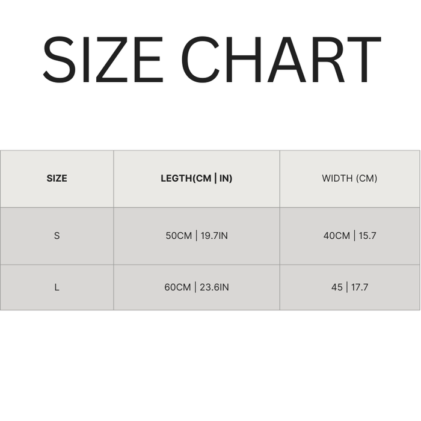Click the 45 width value
This screenshot has width=421, height=421.
[x=337, y=287]
